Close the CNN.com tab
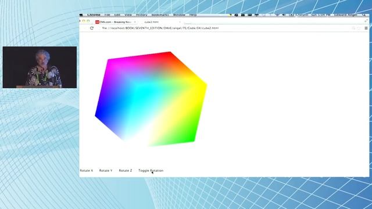 click(x=135, y=22)
